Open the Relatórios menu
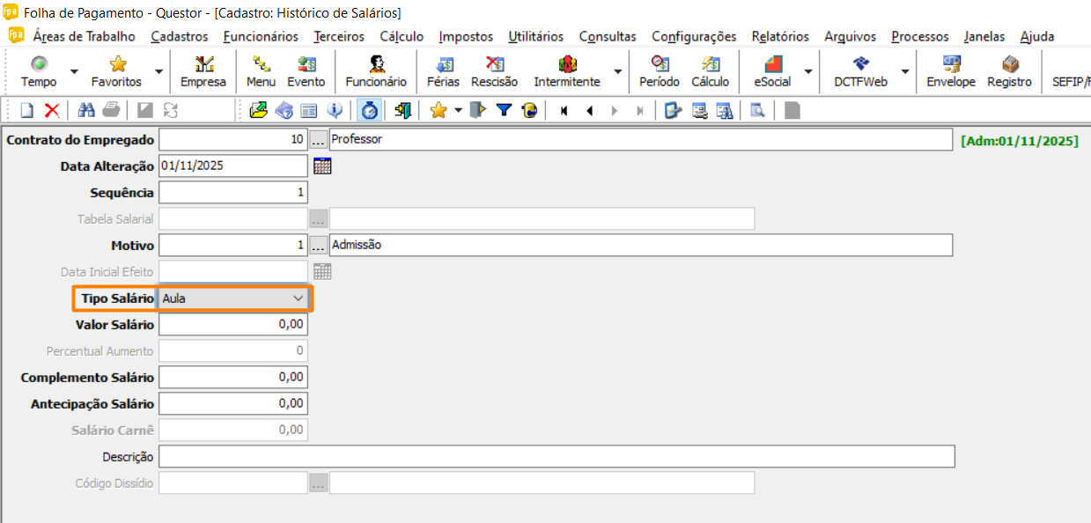The width and height of the screenshot is (1091, 523). (x=779, y=36)
